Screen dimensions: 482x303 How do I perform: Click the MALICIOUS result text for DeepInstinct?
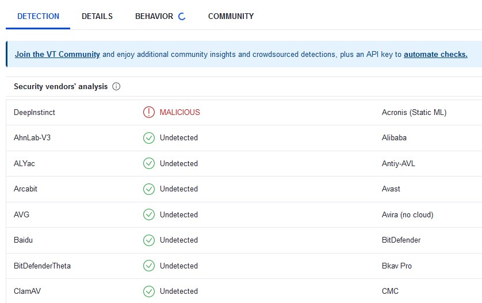coord(180,113)
